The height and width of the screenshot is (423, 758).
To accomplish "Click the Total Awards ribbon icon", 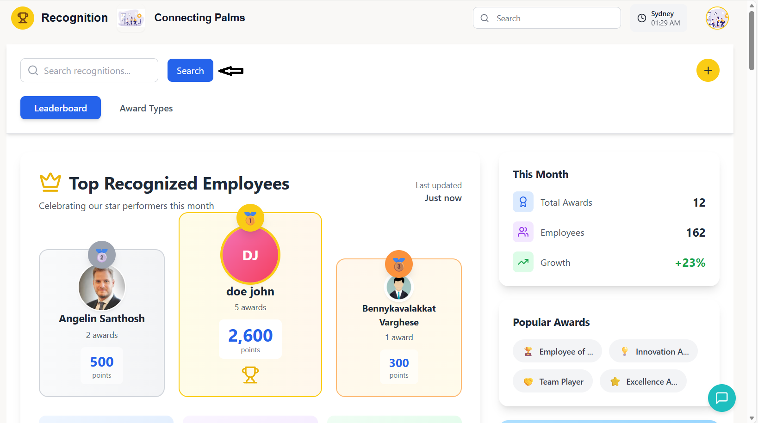I will [x=523, y=202].
